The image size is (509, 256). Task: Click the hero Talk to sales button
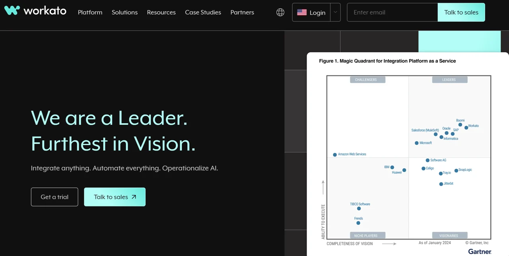(x=115, y=197)
